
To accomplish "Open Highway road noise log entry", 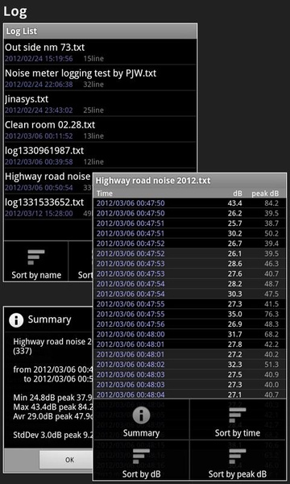I will 48,181.
